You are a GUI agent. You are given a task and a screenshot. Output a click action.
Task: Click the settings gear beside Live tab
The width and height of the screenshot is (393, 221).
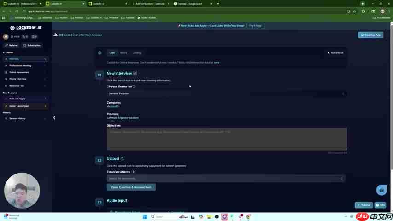(100, 53)
